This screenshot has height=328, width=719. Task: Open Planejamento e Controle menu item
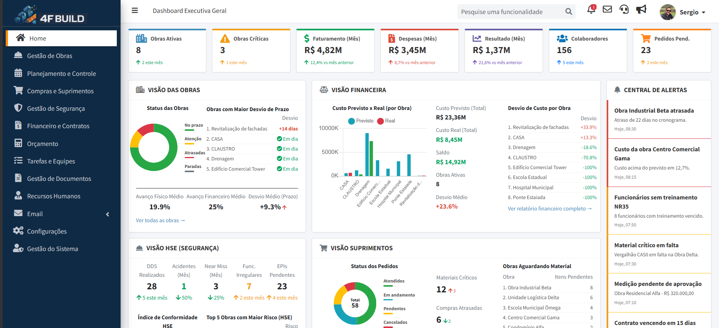61,74
